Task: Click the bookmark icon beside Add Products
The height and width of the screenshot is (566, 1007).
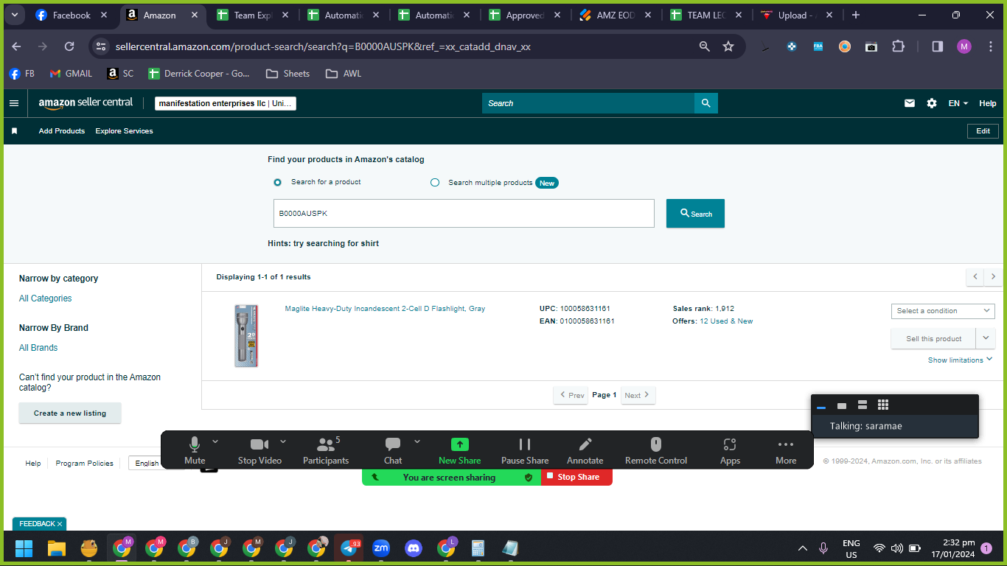Action: [14, 131]
